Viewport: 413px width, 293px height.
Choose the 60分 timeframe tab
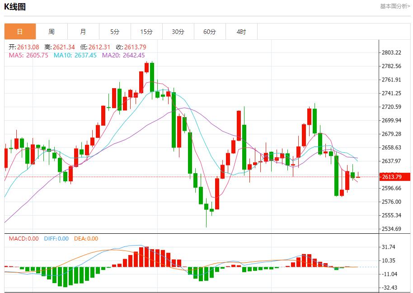pyautogui.click(x=210, y=32)
